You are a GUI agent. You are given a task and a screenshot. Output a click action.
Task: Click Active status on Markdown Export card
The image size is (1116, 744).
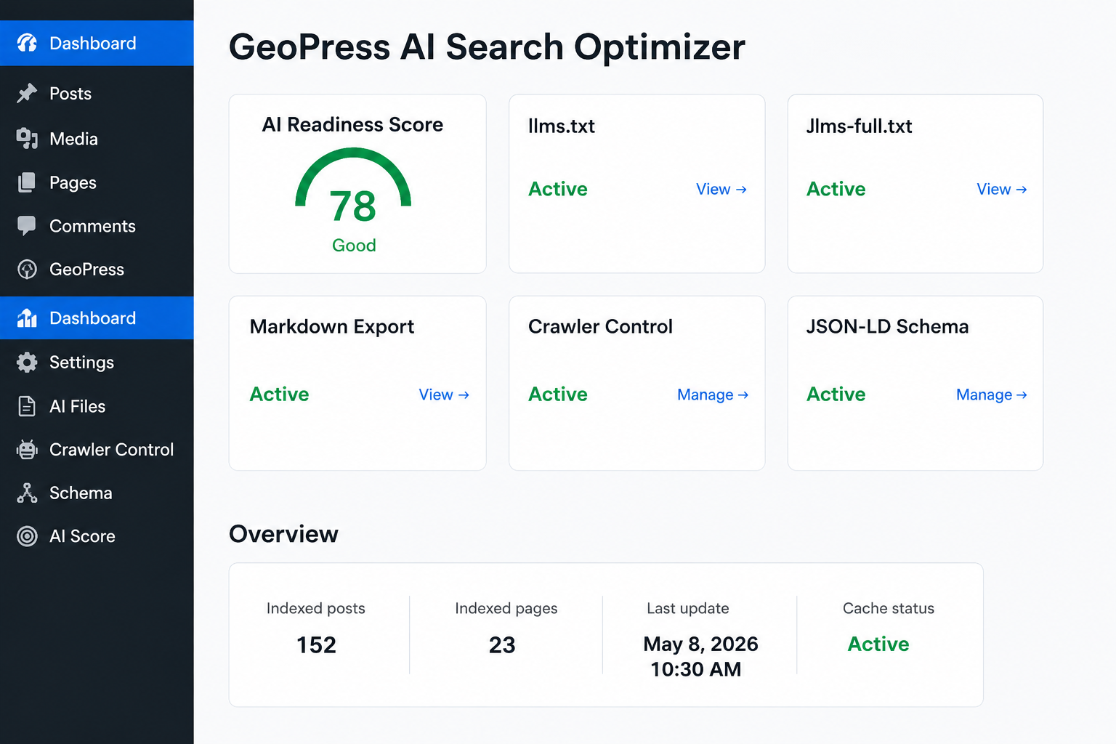(280, 395)
